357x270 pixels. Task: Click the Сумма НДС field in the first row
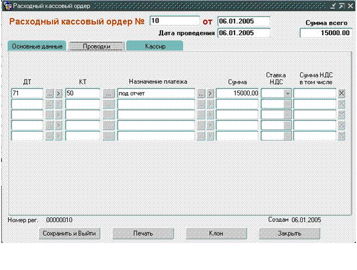pyautogui.click(x=314, y=93)
